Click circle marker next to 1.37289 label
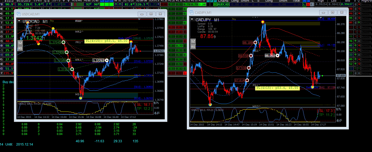Image resolution: width=372 pixels, height=152 pixels. tap(68, 60)
